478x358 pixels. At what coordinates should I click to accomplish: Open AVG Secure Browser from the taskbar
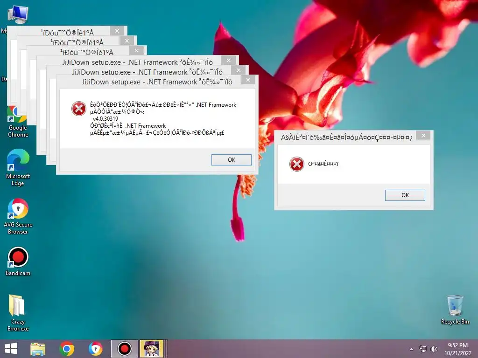click(95, 349)
